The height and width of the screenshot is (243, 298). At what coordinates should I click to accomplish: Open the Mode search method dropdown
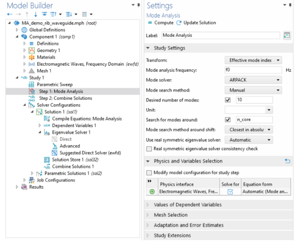(253, 90)
